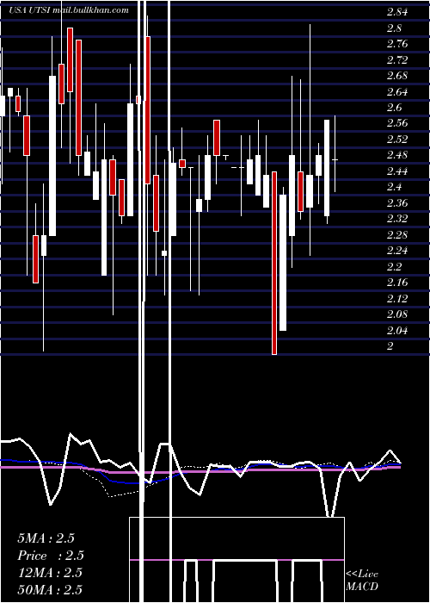Click the 2.64 price axis label
This screenshot has width=430, height=603.
click(397, 92)
